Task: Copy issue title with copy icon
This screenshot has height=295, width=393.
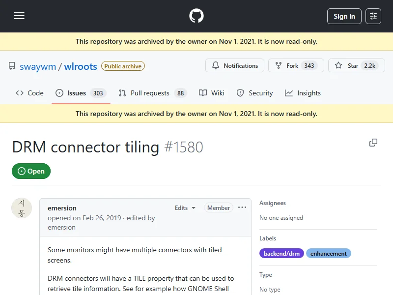Action: 373,143
